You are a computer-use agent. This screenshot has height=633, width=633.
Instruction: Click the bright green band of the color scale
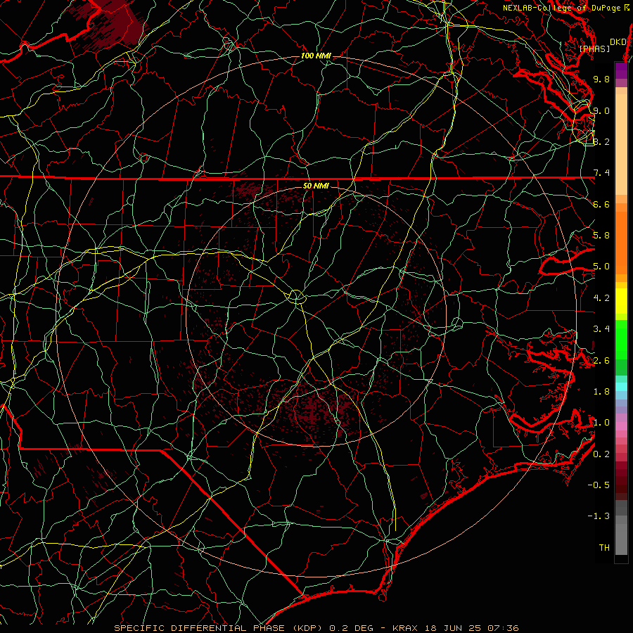(x=621, y=339)
